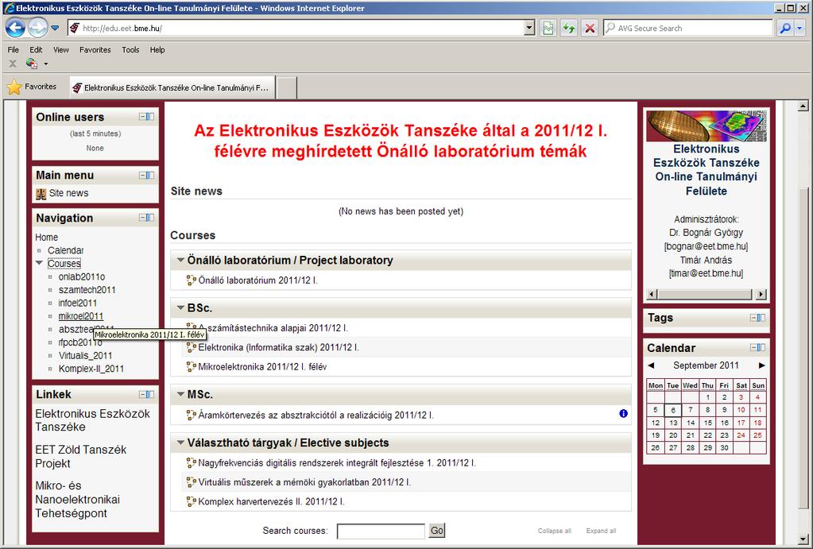Click course icon beside Önálló laboratórium 2011/12 I.

pos(192,280)
